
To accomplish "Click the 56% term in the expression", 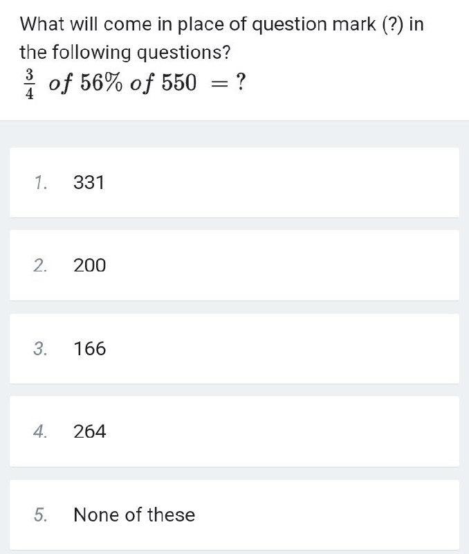I will (x=102, y=82).
